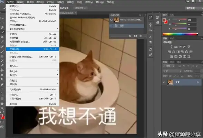
Task: Select the Clone Stamp tool
Action: click(x=2, y=56)
